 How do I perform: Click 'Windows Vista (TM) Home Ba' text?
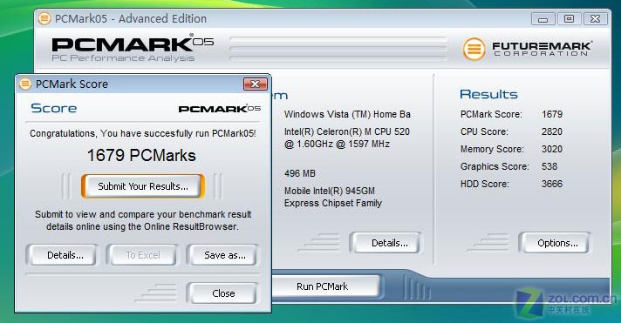(x=347, y=114)
